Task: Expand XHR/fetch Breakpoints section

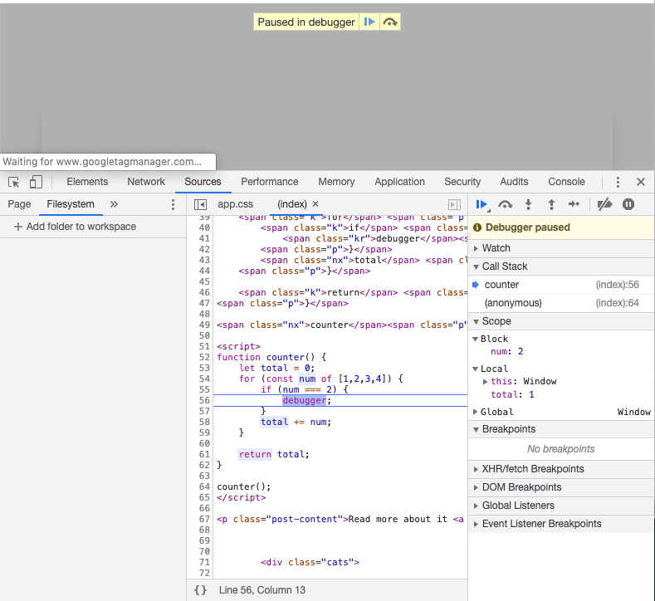Action: point(561,469)
